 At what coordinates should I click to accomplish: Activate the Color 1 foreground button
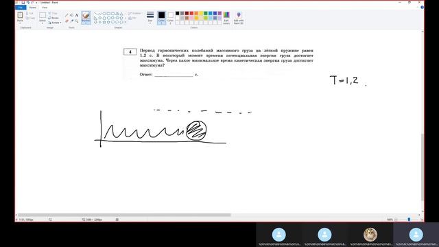[x=162, y=18]
